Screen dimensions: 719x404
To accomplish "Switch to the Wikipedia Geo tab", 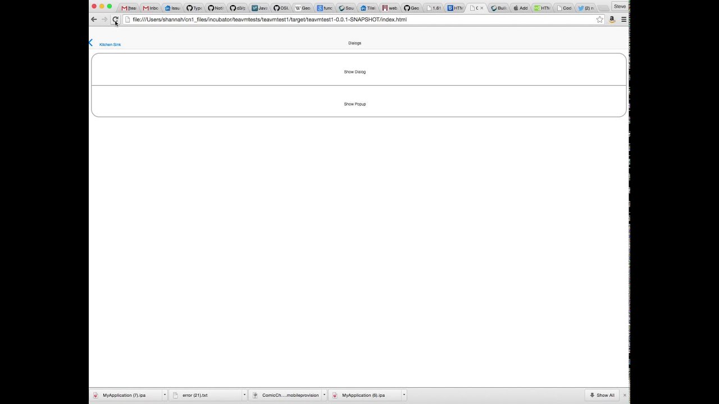I will click(x=303, y=8).
